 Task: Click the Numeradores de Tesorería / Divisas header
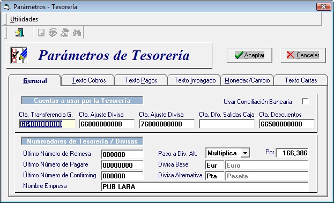point(82,141)
